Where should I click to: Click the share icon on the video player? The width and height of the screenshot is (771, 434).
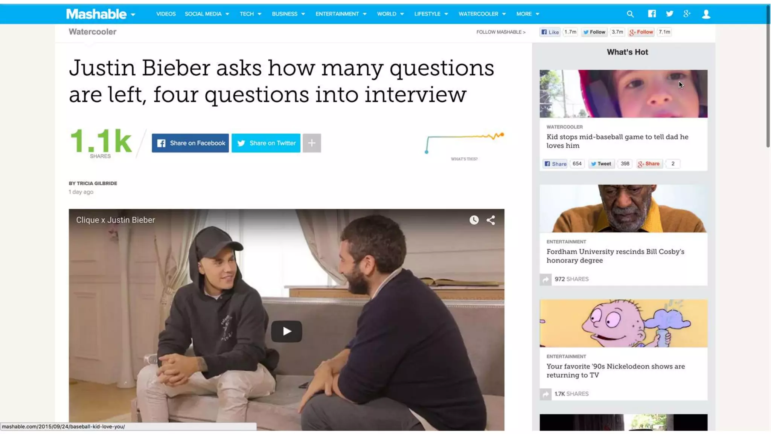pyautogui.click(x=491, y=220)
